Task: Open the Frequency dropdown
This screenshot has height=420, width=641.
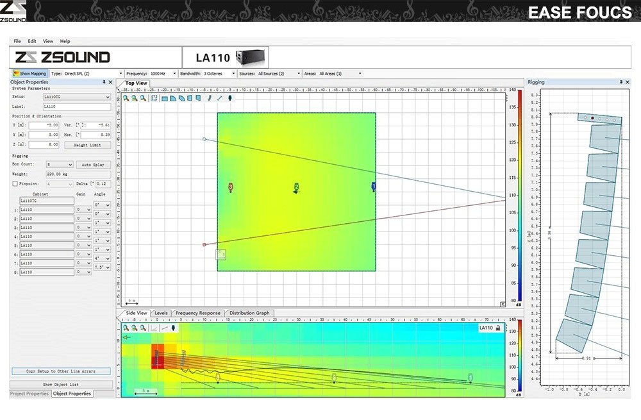Action: 174,74
